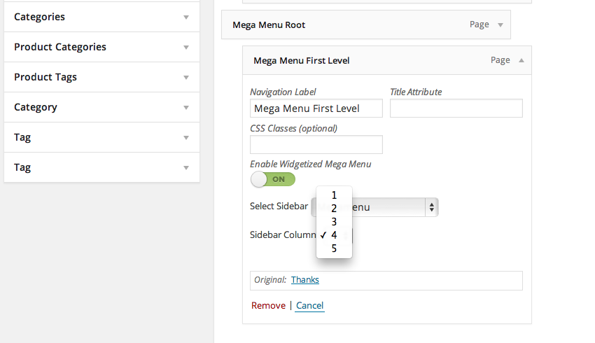Choose option 1 in column list
The height and width of the screenshot is (343, 595).
[334, 195]
